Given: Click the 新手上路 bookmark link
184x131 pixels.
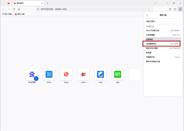Looking at the screenshot, I should click(x=20, y=14).
